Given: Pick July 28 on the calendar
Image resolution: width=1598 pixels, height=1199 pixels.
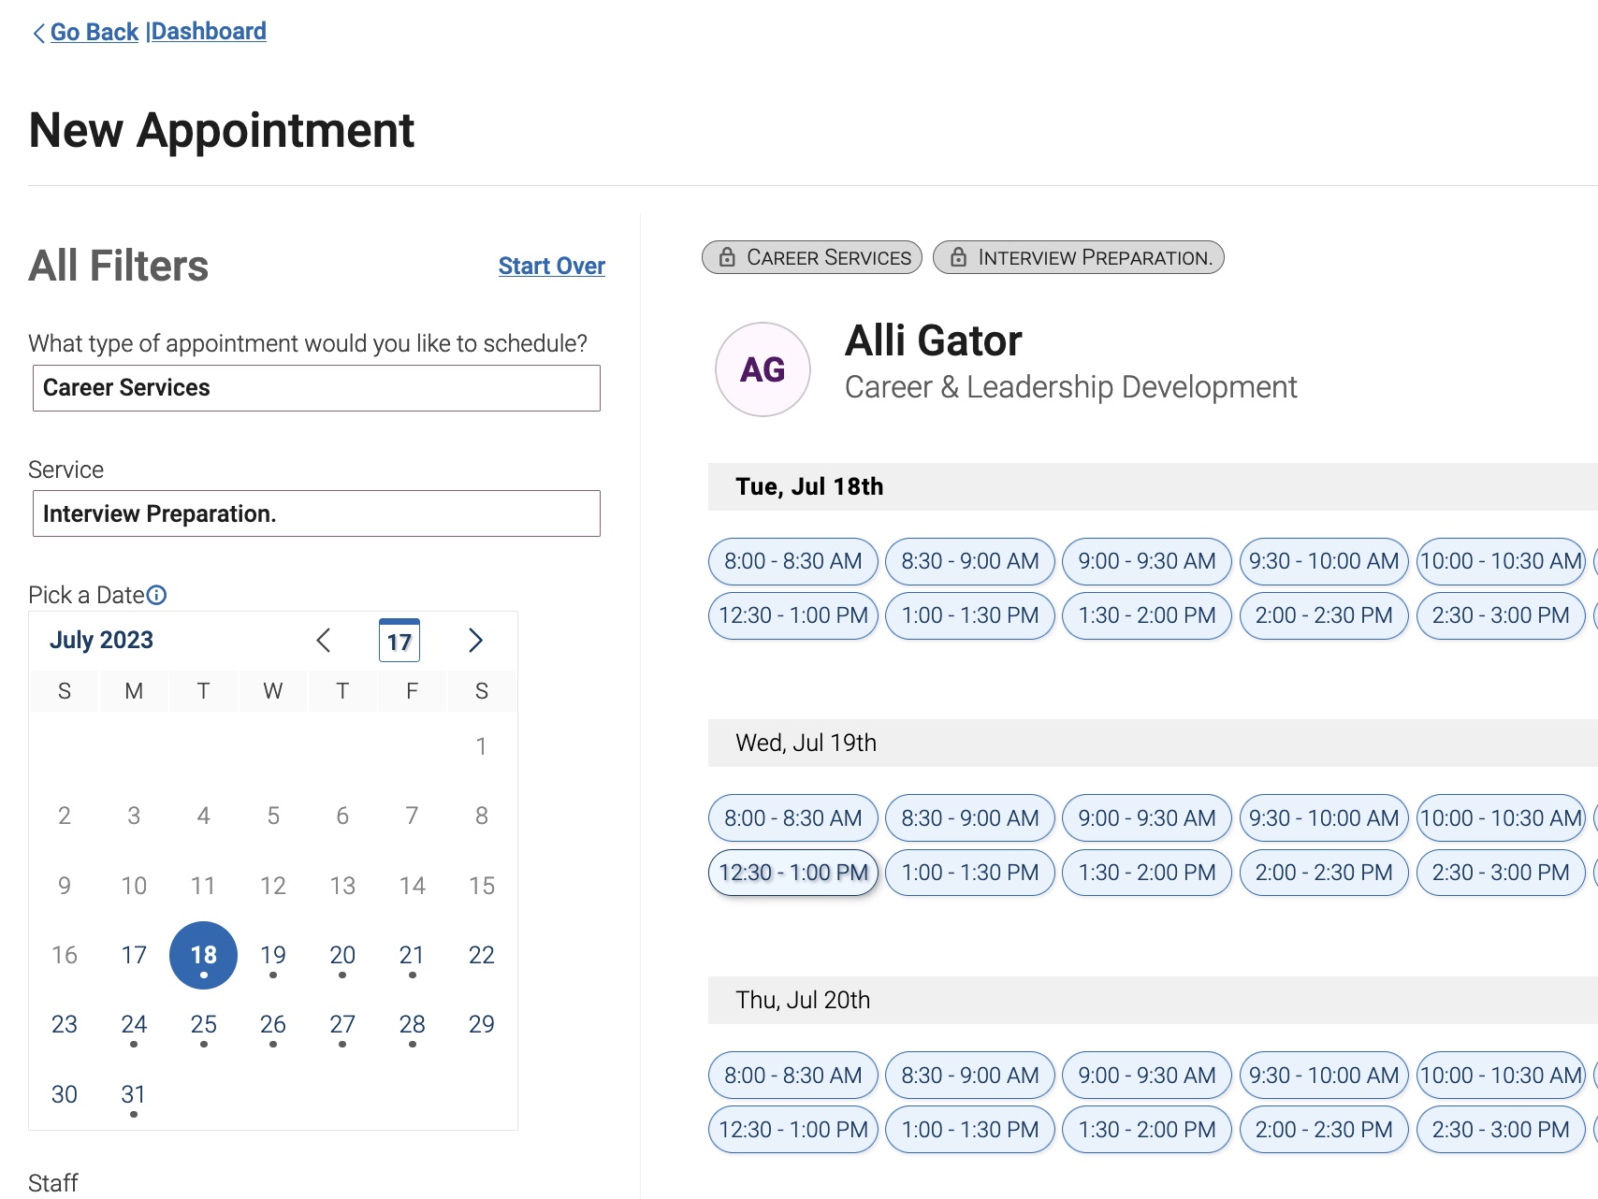Looking at the screenshot, I should 412,1024.
